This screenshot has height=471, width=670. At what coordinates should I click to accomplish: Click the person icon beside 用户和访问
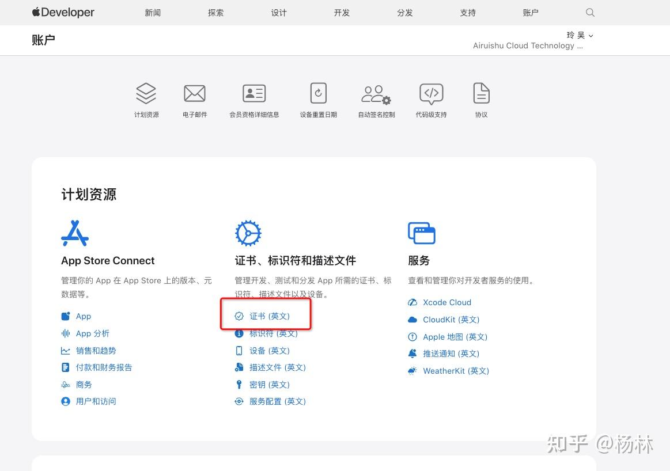(65, 401)
